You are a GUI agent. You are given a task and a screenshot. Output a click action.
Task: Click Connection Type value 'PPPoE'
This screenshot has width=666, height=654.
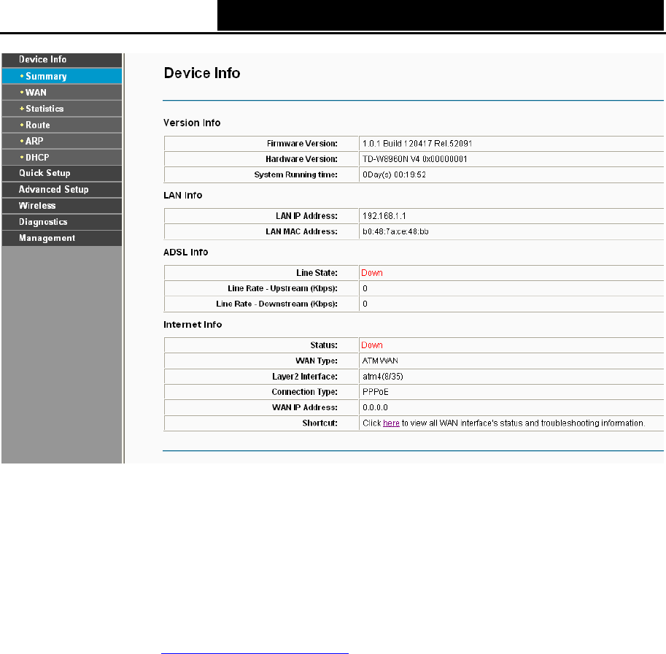click(376, 392)
